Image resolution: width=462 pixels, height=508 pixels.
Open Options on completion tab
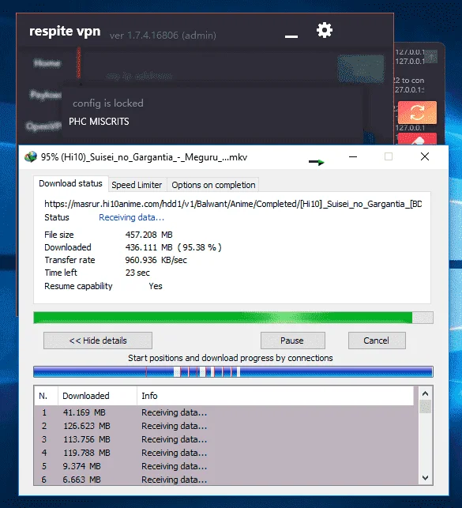coord(213,185)
